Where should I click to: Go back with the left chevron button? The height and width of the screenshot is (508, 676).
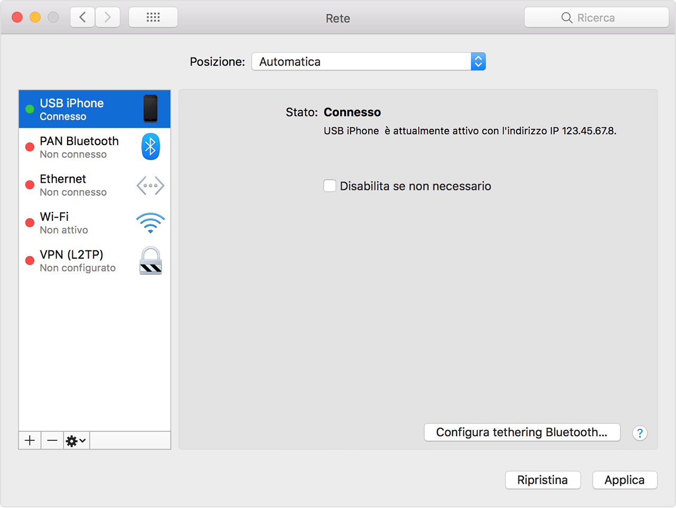click(83, 17)
